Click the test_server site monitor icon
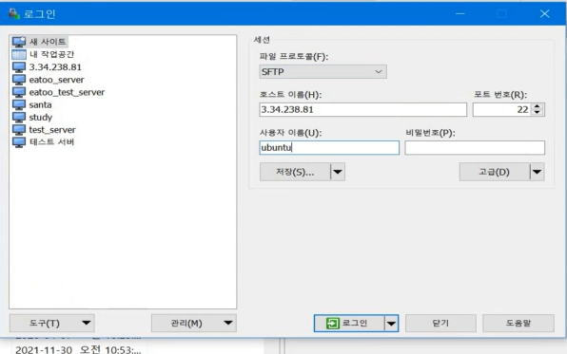The height and width of the screenshot is (354, 567). click(19, 130)
